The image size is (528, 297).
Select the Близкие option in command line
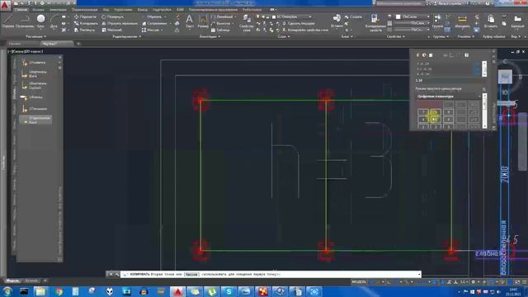pyautogui.click(x=191, y=275)
